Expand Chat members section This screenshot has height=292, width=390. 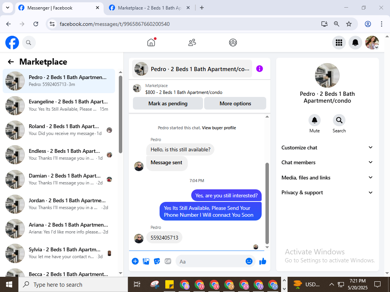(327, 162)
